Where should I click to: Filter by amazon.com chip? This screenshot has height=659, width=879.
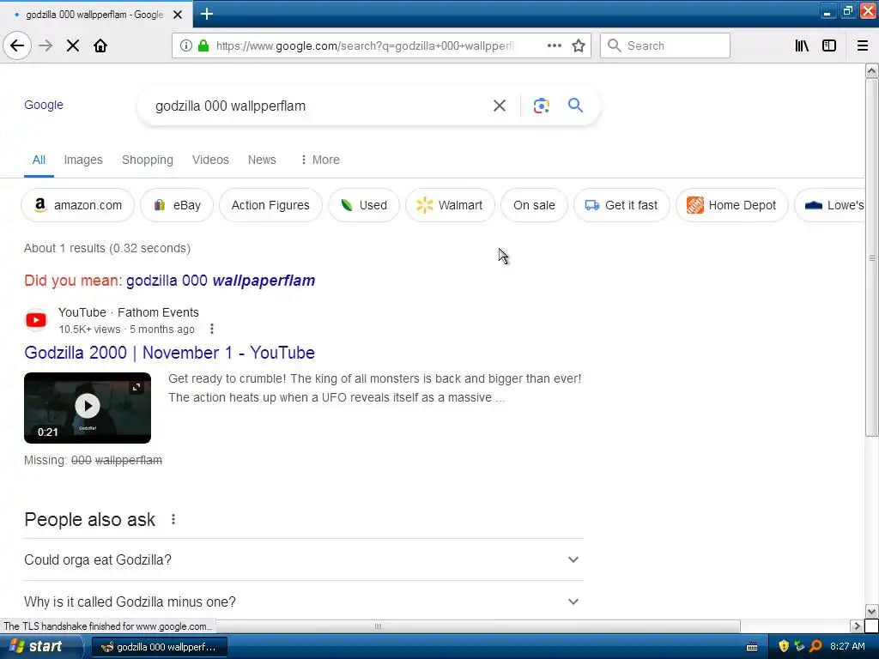coord(78,205)
